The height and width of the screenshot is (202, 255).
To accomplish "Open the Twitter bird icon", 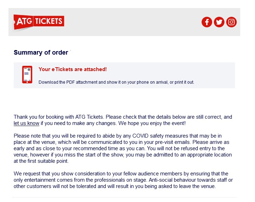I will (219, 22).
